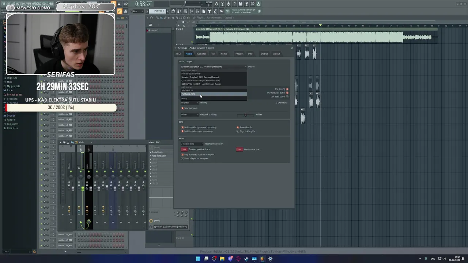468x263 pixels.
Task: Enable Align tick lengths option
Action: click(238, 131)
